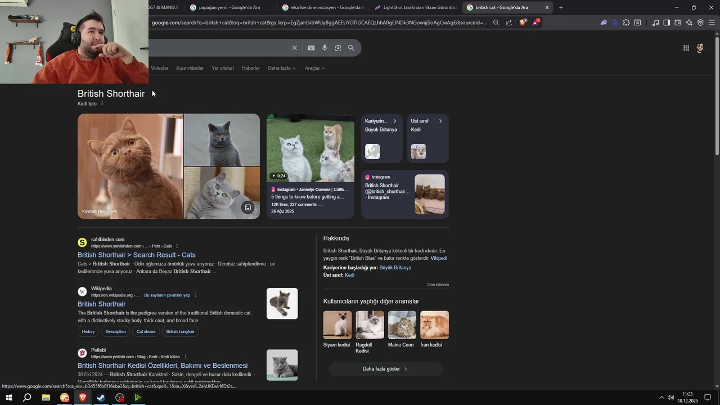The height and width of the screenshot is (405, 720).
Task: Open the Siyam kedisi thumbnail
Action: (337, 325)
